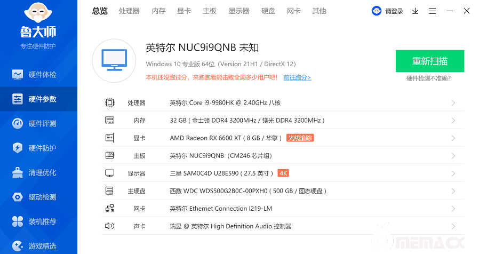Open 硬件体检 menu label

tap(43, 75)
